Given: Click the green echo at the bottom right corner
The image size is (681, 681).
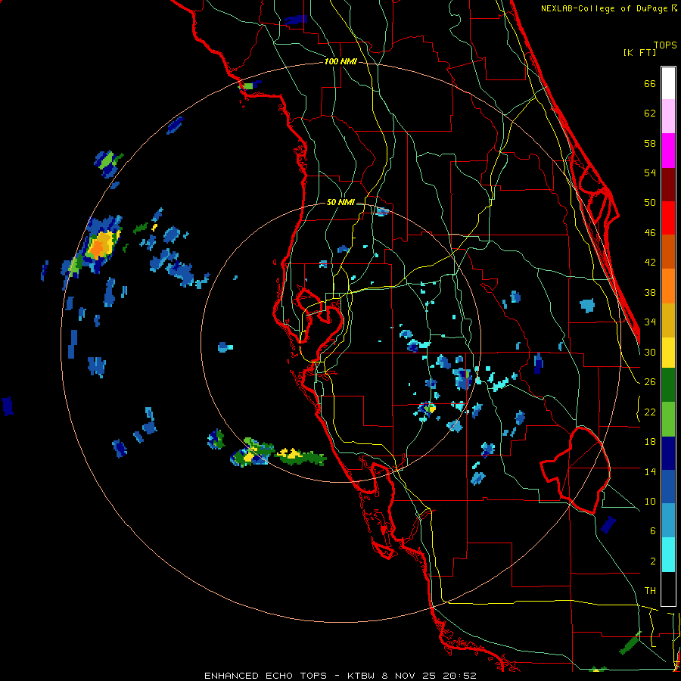Looking at the screenshot, I should pyautogui.click(x=630, y=643).
